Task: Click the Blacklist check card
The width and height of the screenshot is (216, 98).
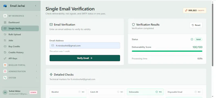Action: click(x=68, y=92)
